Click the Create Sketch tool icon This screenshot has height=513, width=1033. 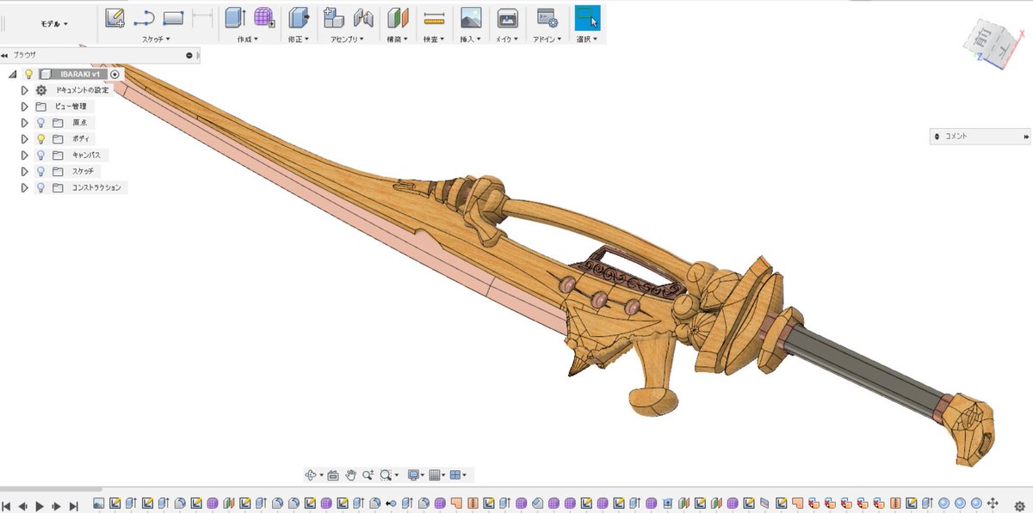tap(114, 17)
